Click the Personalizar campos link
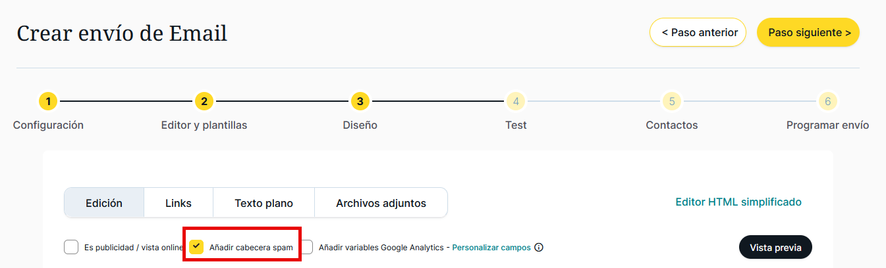The image size is (886, 268). (491, 248)
